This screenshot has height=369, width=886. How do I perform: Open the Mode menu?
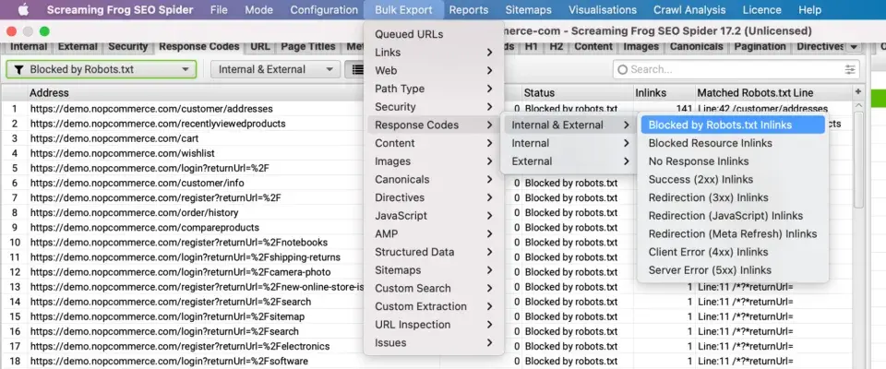(x=258, y=9)
